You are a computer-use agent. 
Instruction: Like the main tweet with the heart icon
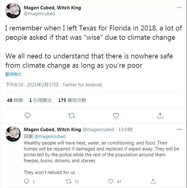tap(116, 116)
